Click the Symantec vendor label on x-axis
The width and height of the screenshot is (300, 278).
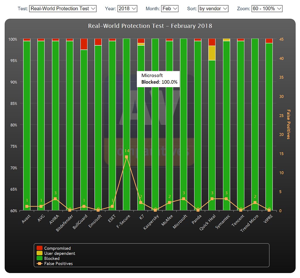(223, 222)
